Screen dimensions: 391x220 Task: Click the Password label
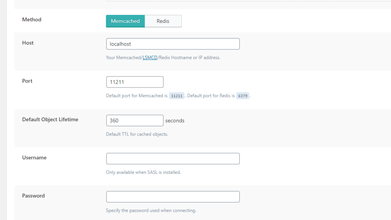click(x=34, y=196)
